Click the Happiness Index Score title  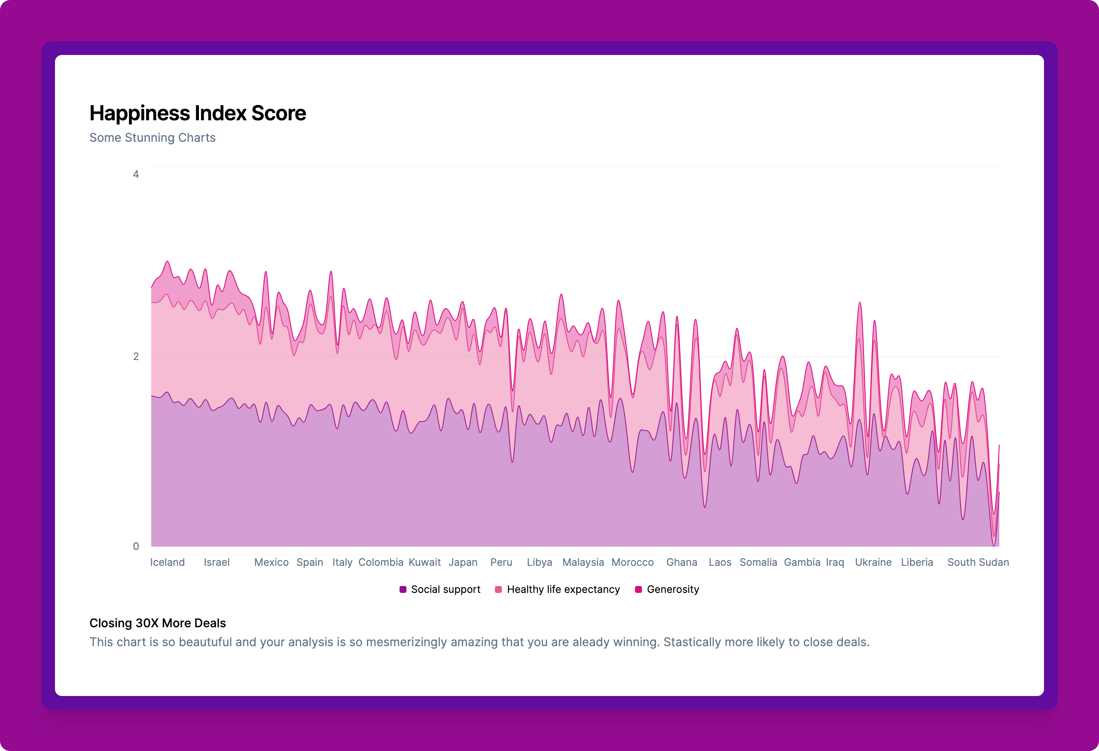tap(198, 113)
